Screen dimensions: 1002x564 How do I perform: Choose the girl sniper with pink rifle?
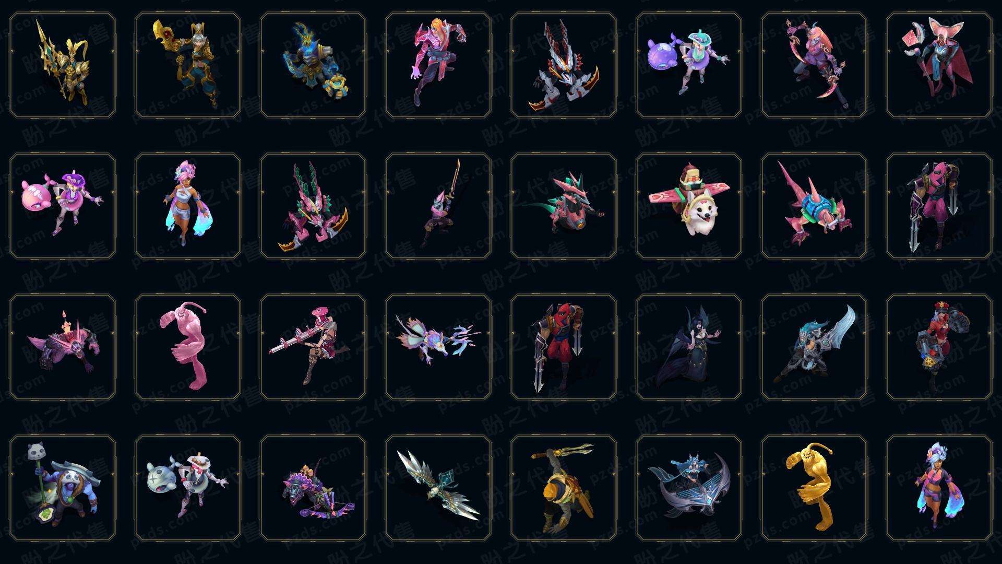click(313, 347)
